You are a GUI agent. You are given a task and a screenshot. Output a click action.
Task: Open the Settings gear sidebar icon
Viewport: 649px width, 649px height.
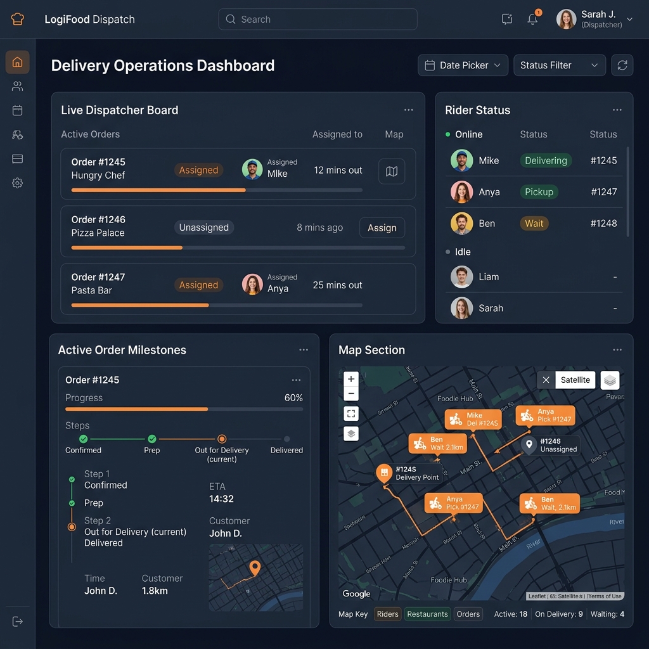(17, 183)
